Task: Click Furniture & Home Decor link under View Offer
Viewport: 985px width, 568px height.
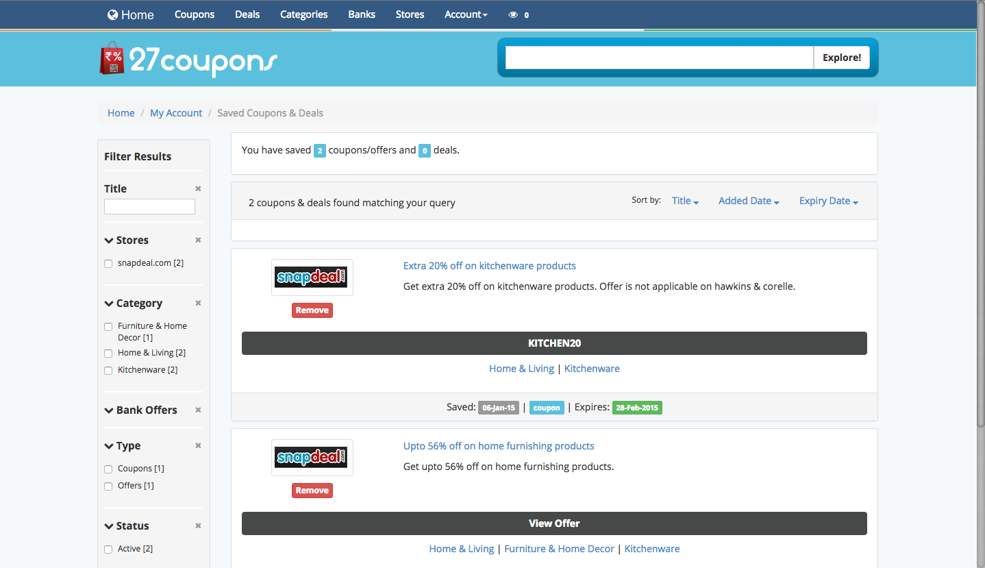Action: click(x=559, y=549)
